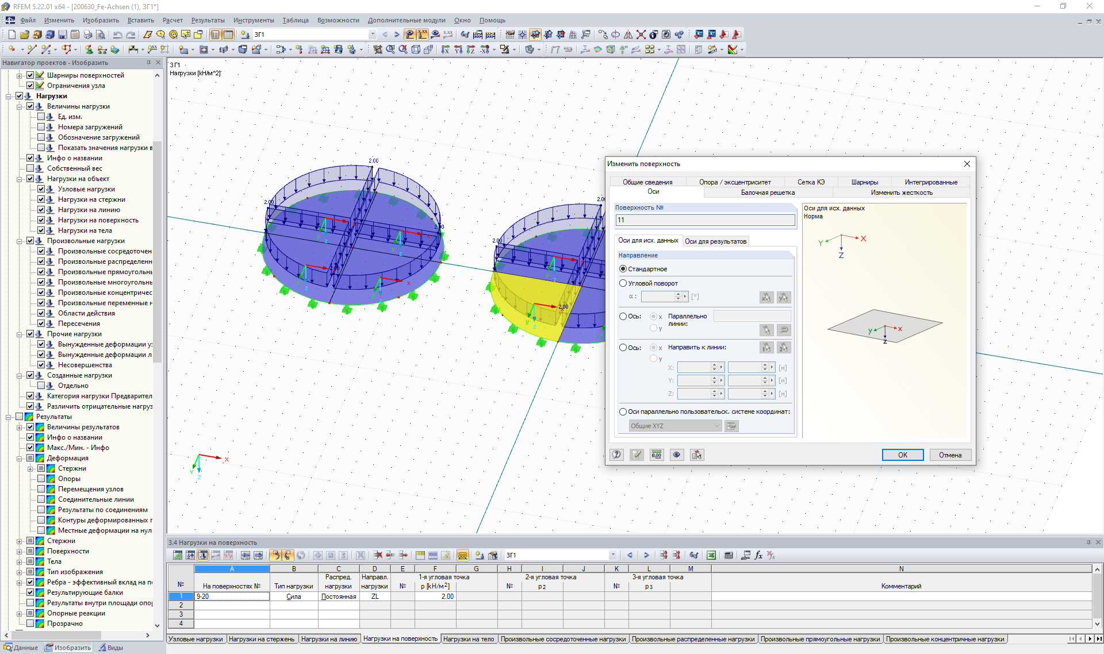1104x654 pixels.
Task: Click the Excel export icon in table toolbar
Action: click(711, 555)
